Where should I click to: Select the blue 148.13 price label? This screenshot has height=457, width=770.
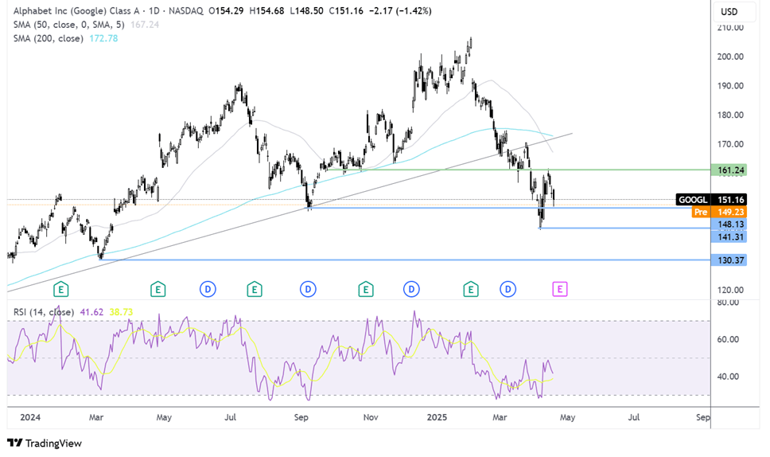coord(729,224)
